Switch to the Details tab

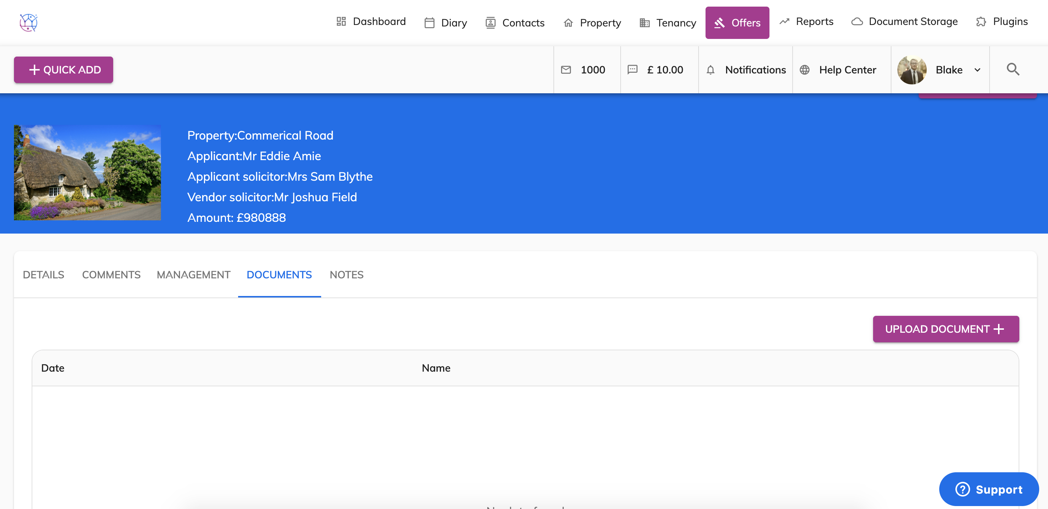click(43, 275)
